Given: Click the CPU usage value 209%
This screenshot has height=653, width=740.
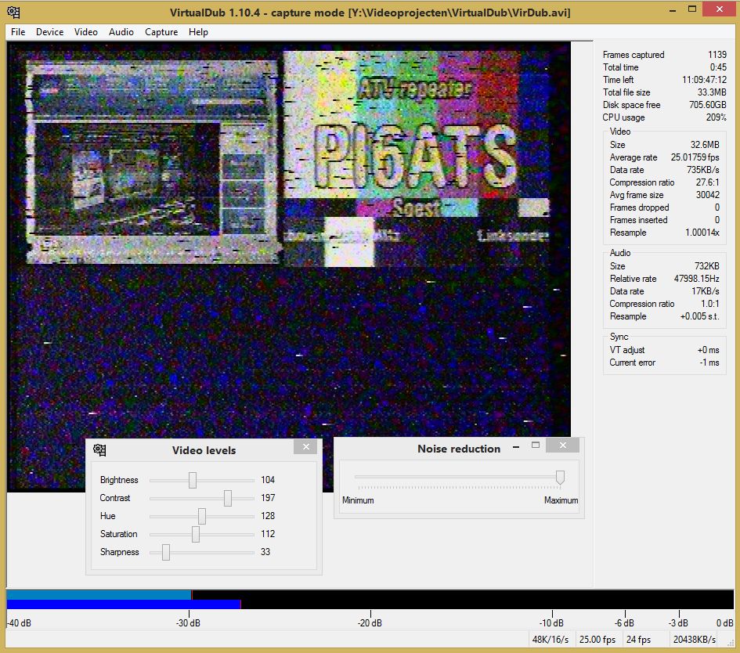Looking at the screenshot, I should tap(716, 117).
